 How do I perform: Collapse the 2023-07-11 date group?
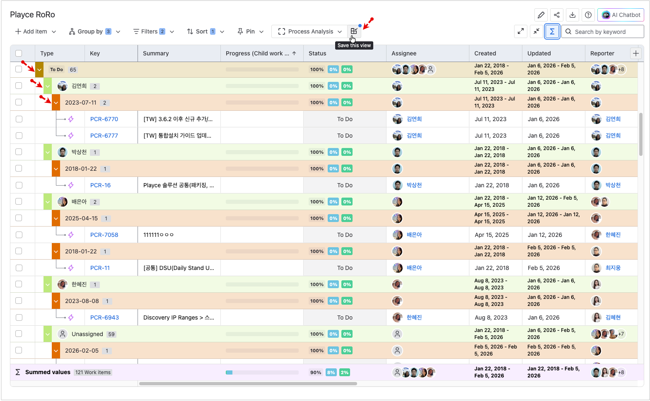point(56,103)
